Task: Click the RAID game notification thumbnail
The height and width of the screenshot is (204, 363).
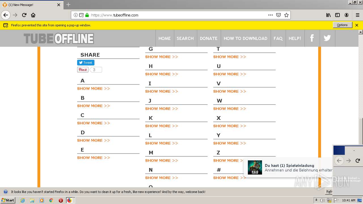Action: point(255,167)
